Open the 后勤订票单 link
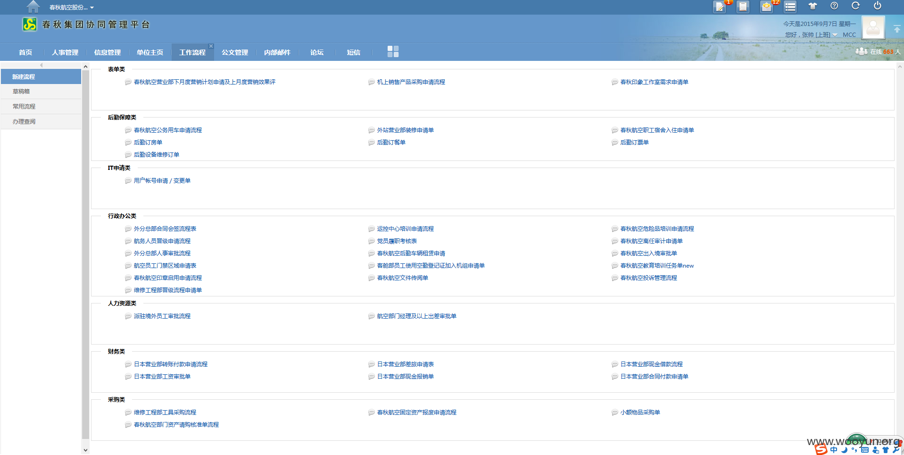This screenshot has width=904, height=455. coord(634,143)
